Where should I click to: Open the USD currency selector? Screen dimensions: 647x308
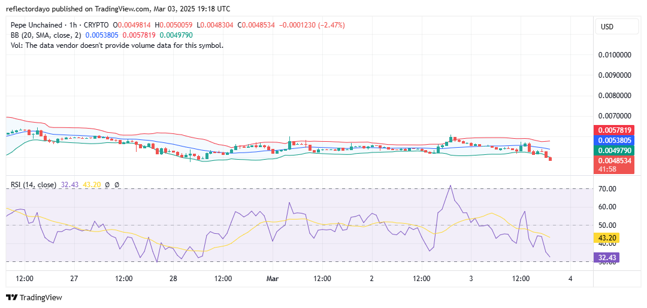(x=618, y=27)
